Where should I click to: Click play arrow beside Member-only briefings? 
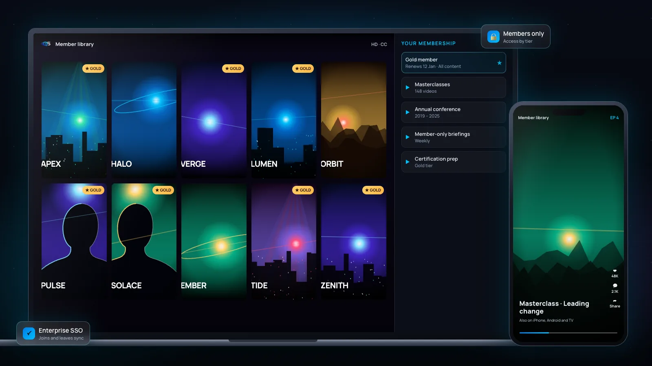[x=407, y=137]
